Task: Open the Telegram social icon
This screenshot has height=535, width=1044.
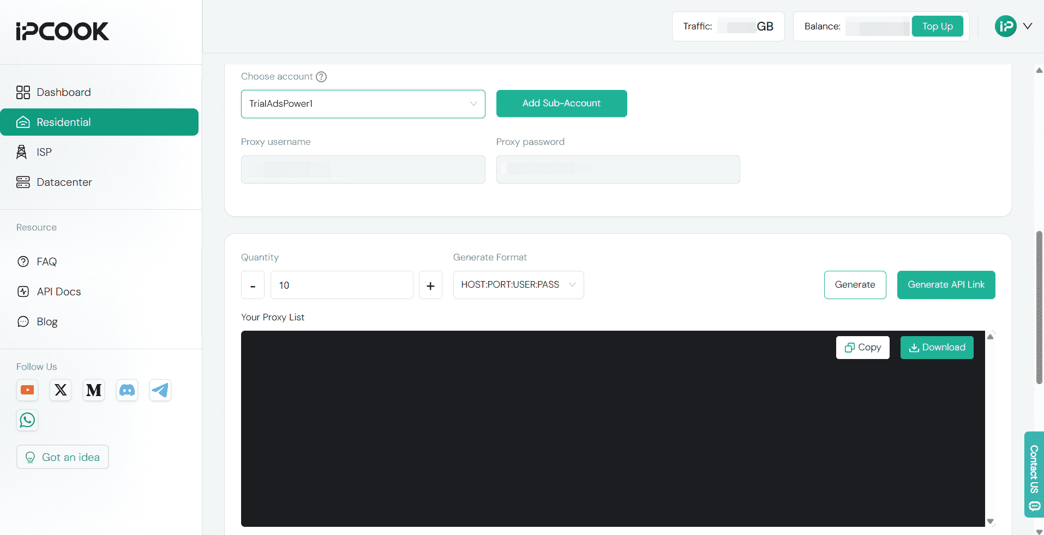Action: (160, 390)
